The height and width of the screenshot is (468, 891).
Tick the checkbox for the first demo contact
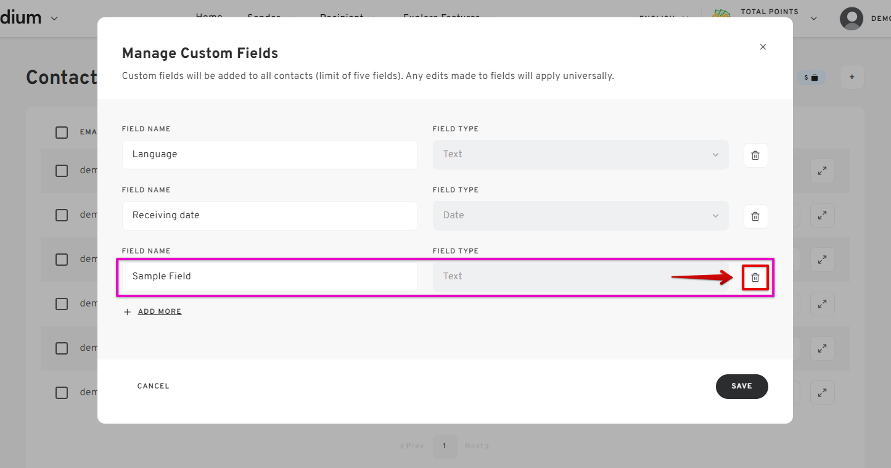click(62, 171)
